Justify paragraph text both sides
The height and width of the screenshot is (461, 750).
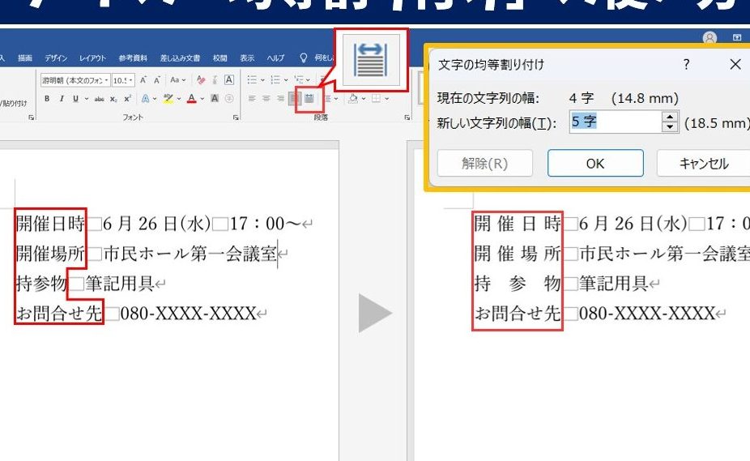(295, 99)
